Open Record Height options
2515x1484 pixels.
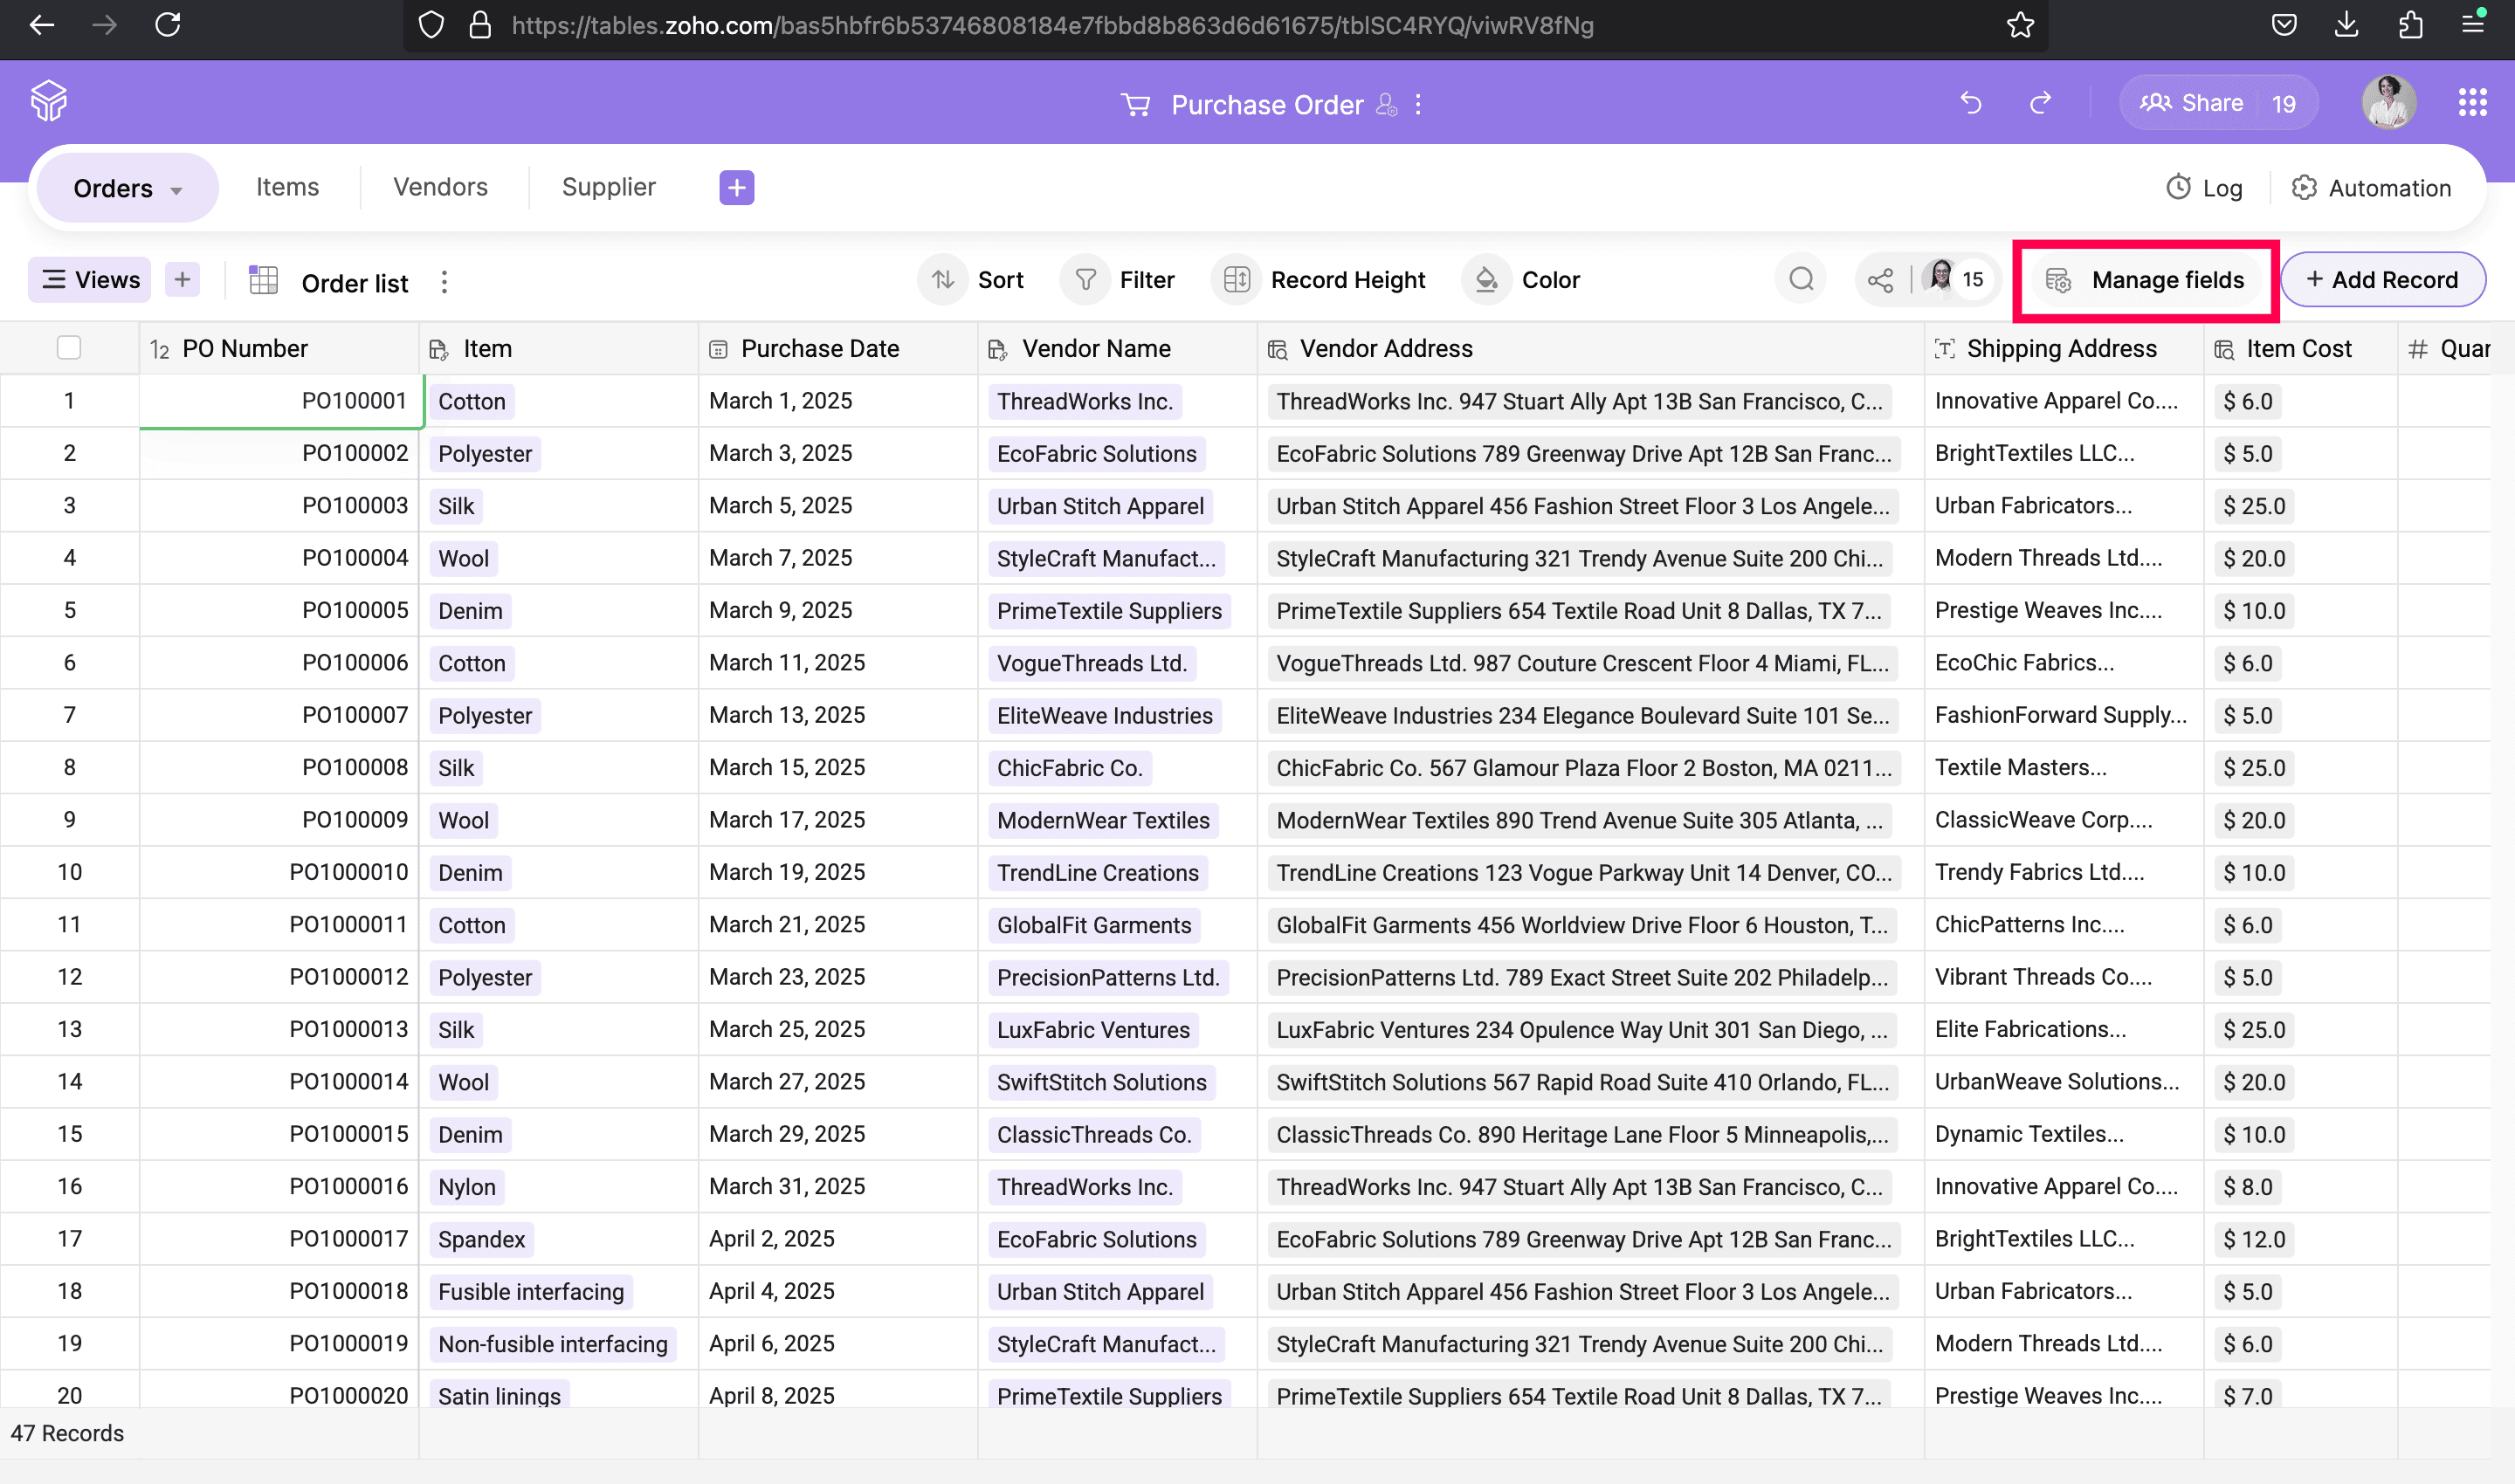pyautogui.click(x=1320, y=280)
